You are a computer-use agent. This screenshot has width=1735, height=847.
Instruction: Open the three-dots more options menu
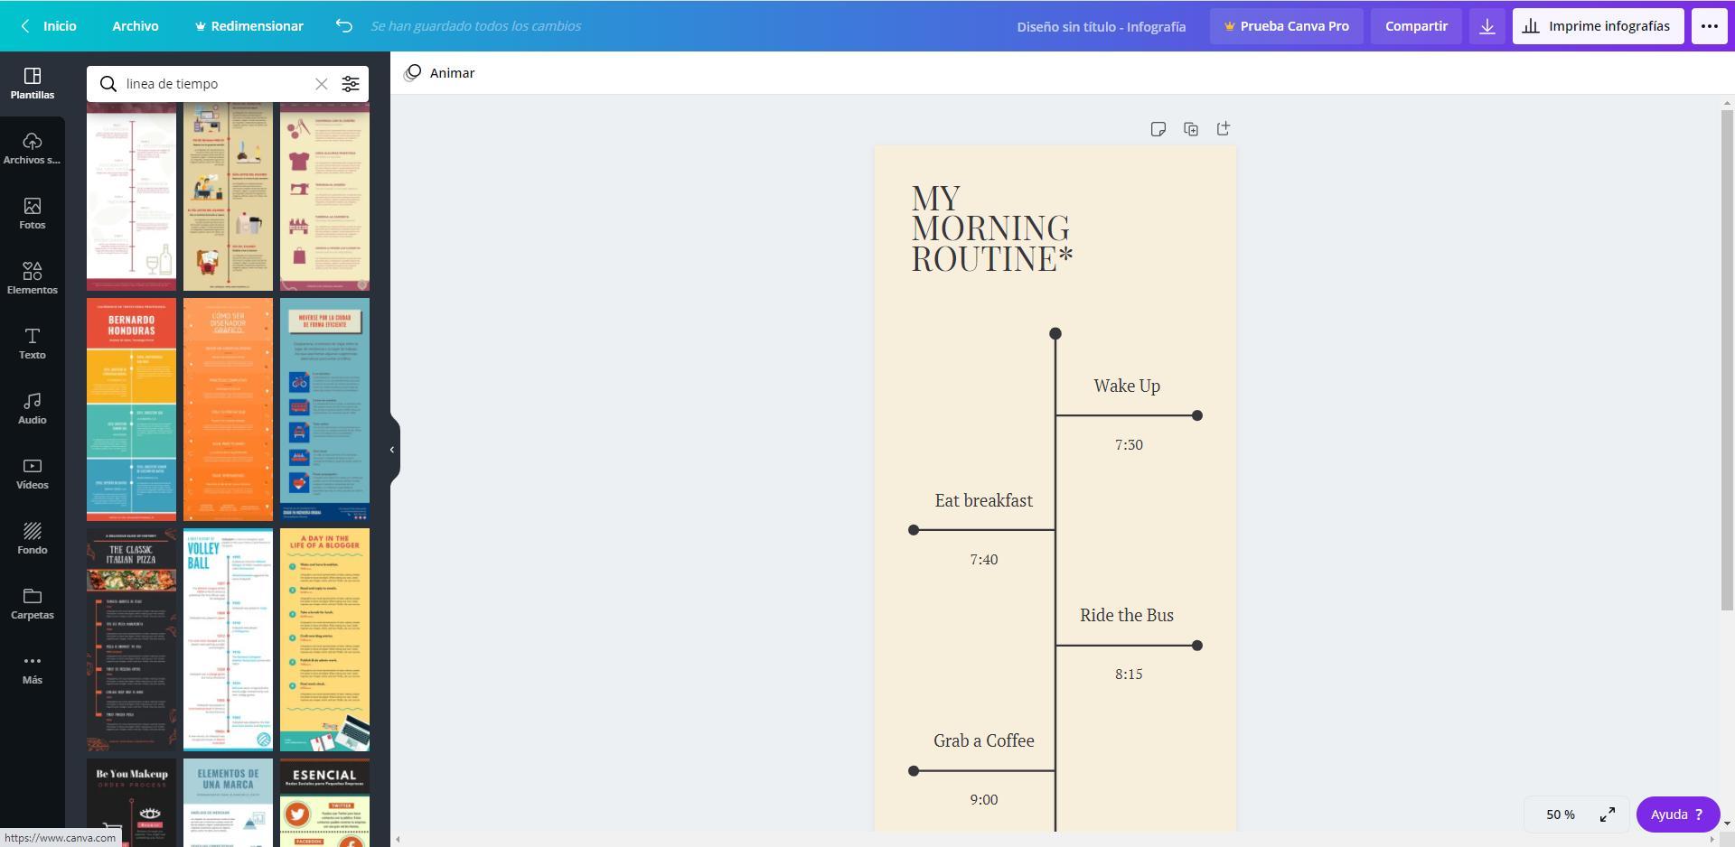tap(1709, 26)
